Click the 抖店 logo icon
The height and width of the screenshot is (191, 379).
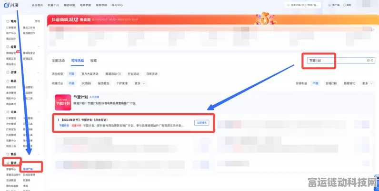[7, 5]
